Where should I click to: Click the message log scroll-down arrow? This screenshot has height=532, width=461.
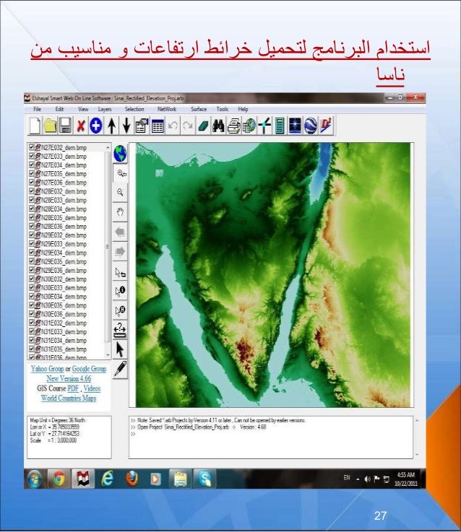[417, 454]
